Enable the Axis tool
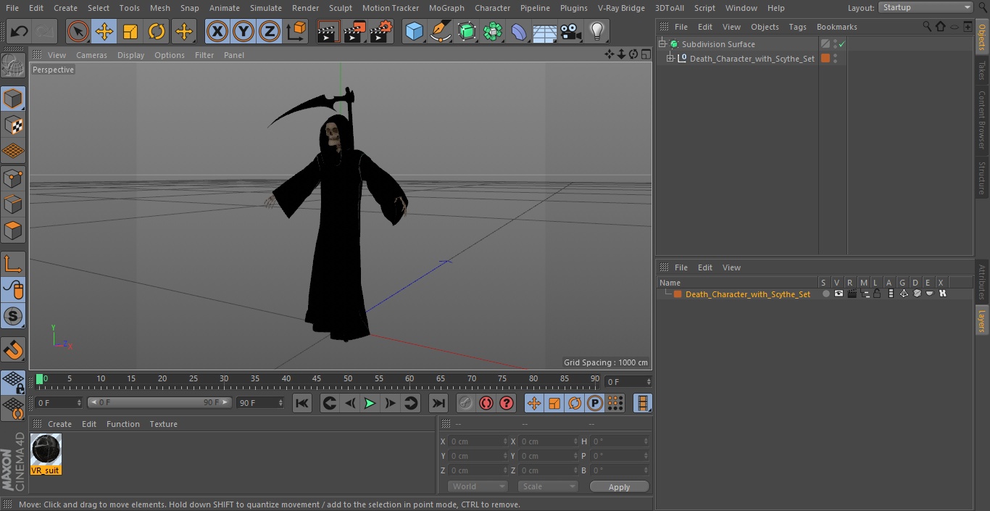Viewport: 990px width, 511px height. coord(13,263)
